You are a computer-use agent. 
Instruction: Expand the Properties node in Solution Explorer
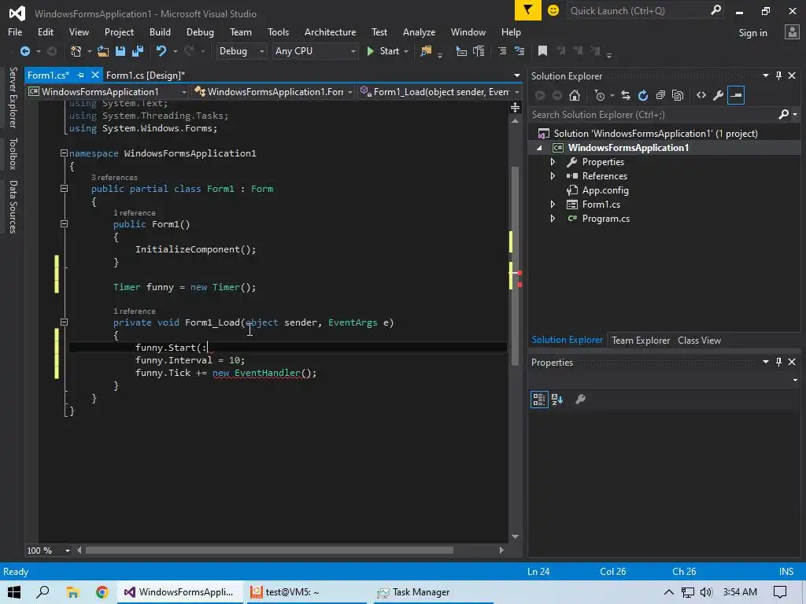point(553,162)
